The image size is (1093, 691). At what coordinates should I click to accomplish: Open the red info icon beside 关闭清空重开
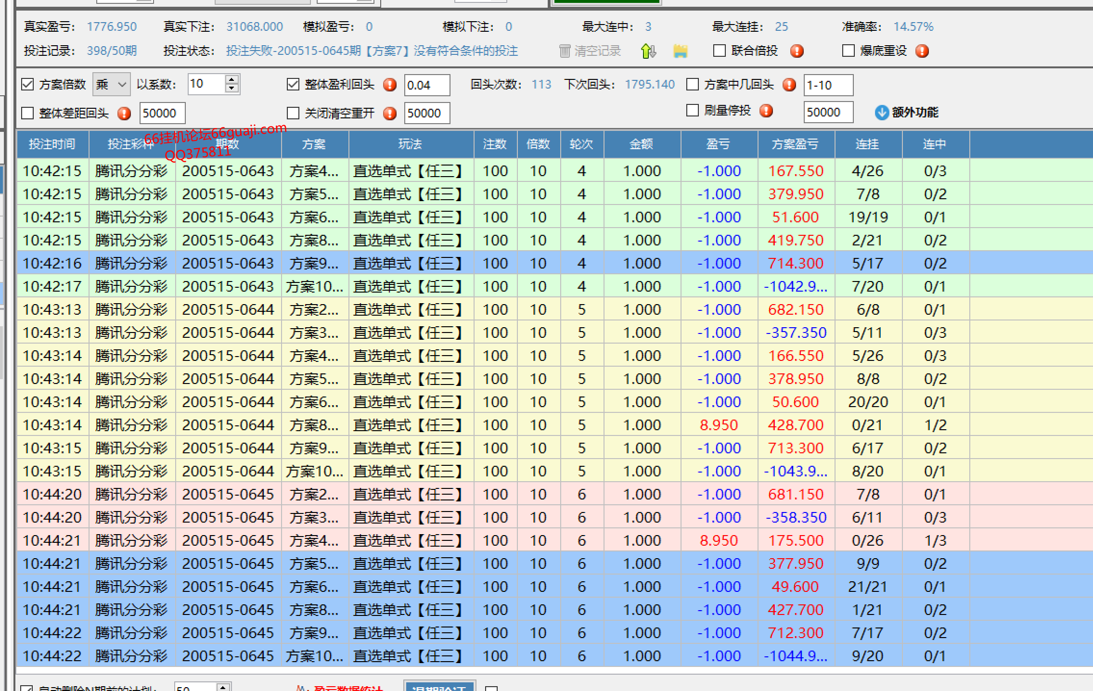[390, 114]
